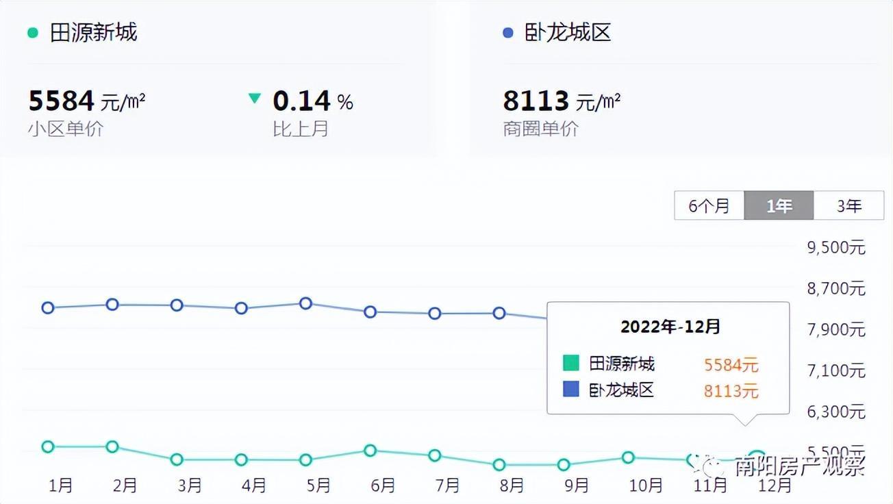Click the green 田源新城 swatch in tooltip
This screenshot has height=504, width=893.
(x=571, y=363)
